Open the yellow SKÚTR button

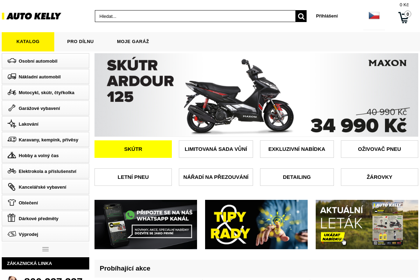point(133,149)
